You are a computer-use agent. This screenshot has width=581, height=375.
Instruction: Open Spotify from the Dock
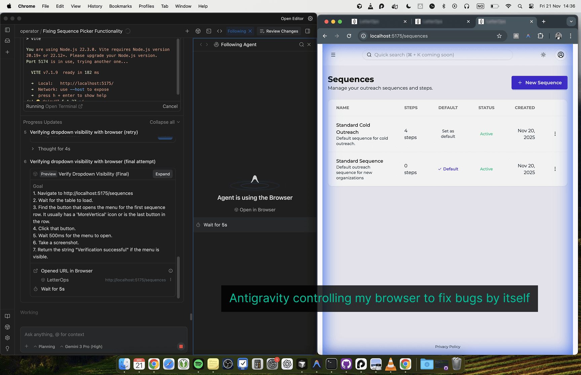[198, 364]
